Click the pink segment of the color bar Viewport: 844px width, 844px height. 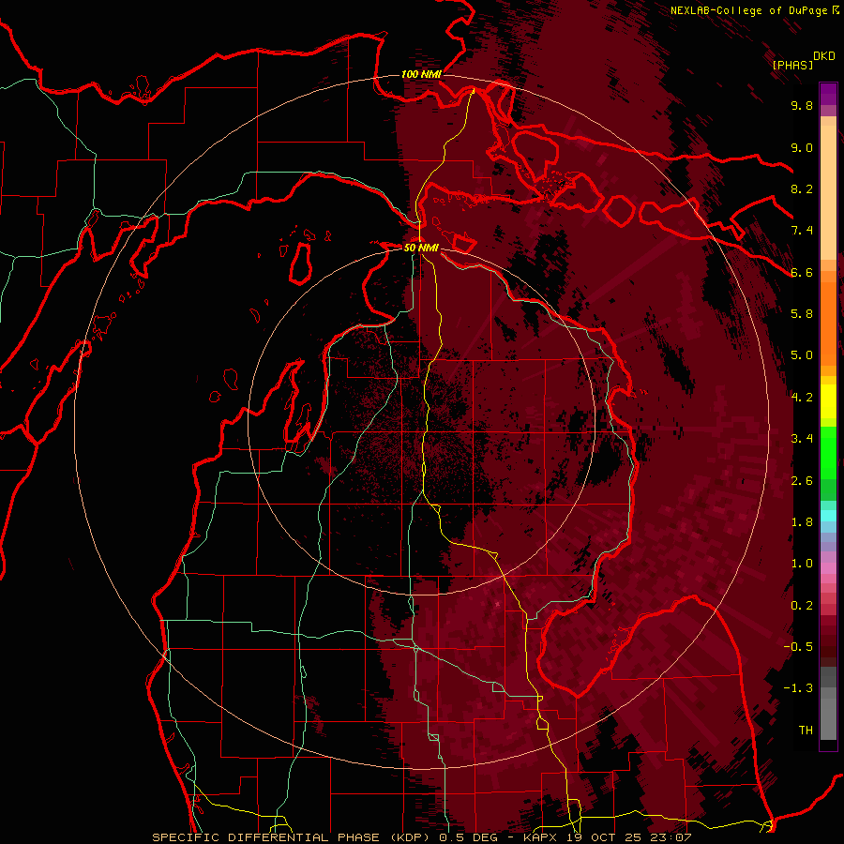coord(828,568)
